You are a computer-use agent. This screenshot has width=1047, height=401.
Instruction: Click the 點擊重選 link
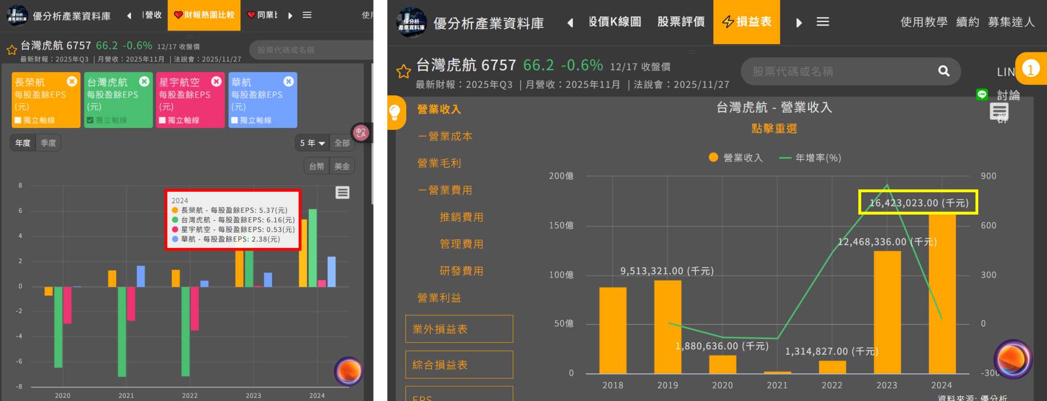[x=774, y=129]
